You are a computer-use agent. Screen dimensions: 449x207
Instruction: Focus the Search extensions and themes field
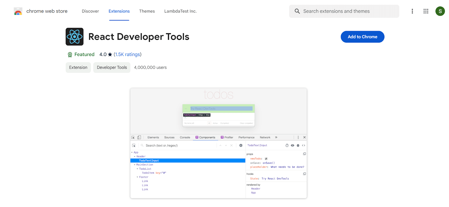(344, 11)
